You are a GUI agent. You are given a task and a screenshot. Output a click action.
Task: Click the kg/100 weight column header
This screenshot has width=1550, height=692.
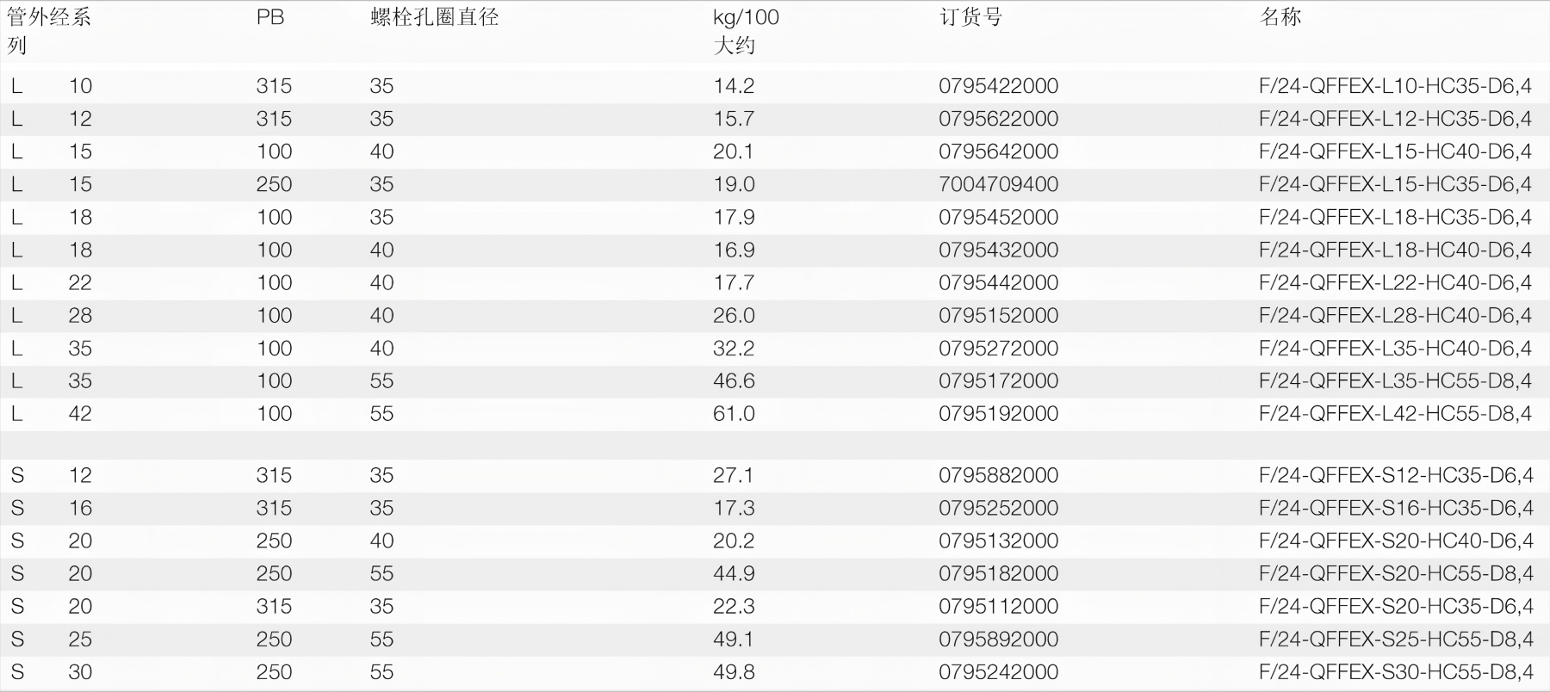tap(746, 17)
